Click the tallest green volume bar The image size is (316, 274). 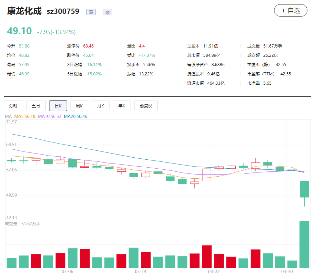pos(304,244)
